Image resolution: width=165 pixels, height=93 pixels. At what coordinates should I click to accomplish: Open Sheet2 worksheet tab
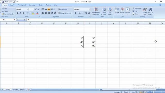(x=15, y=90)
